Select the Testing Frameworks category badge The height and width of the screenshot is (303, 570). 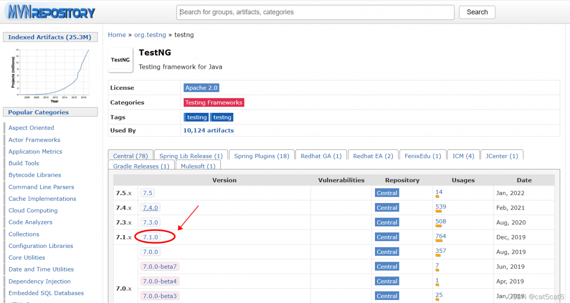tap(213, 102)
